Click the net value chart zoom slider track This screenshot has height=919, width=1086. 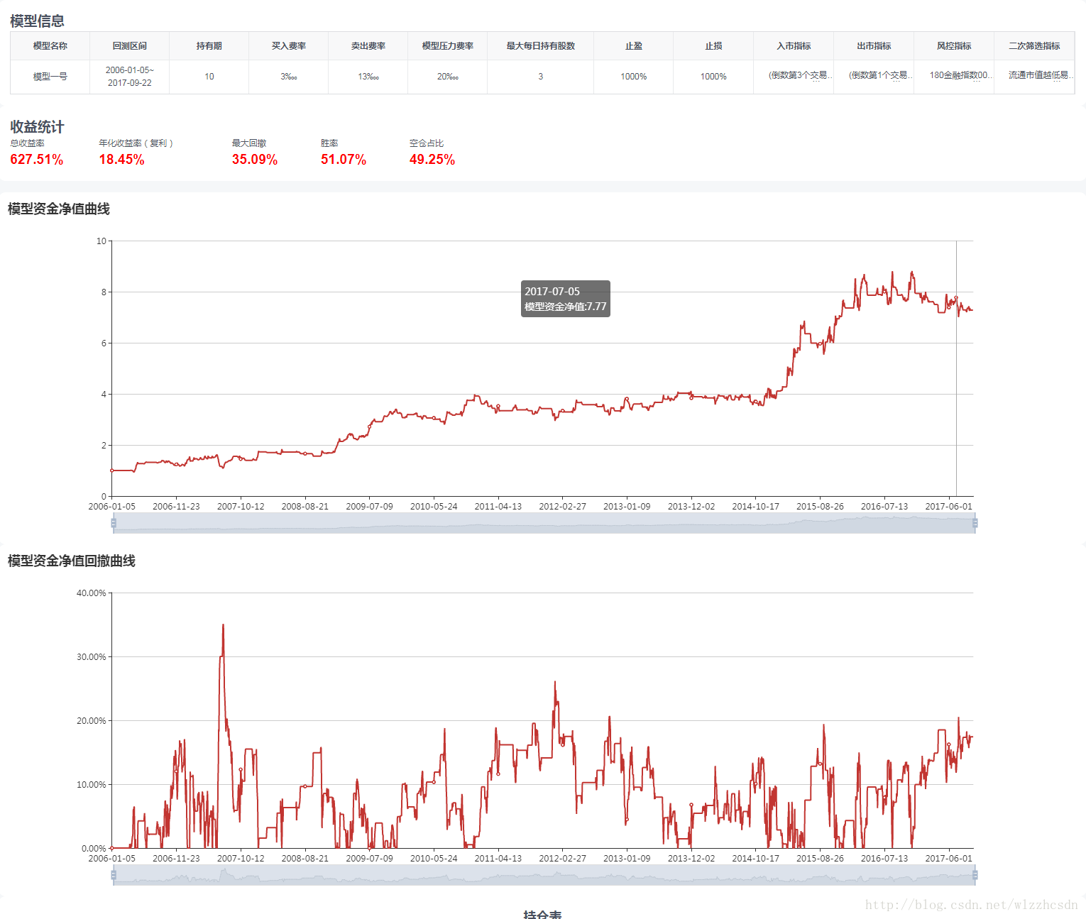[x=544, y=524]
